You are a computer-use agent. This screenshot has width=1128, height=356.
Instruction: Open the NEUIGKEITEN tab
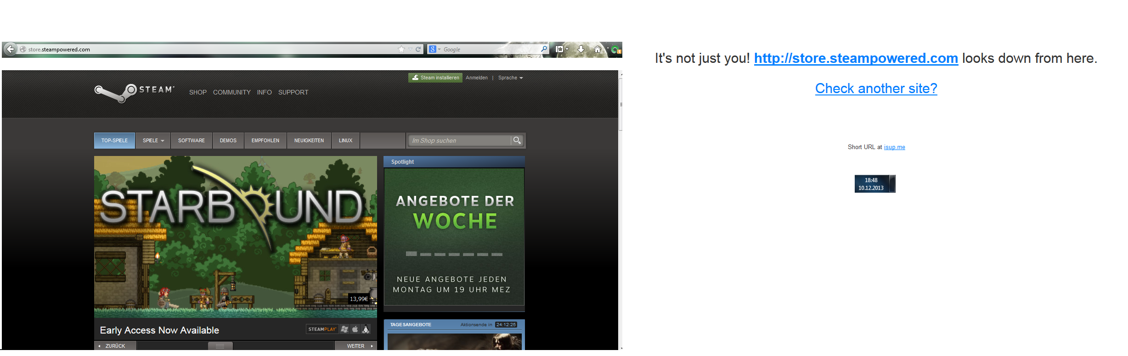tap(309, 140)
